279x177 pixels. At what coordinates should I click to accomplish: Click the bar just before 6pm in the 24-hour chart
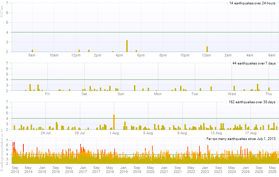pos(136,51)
